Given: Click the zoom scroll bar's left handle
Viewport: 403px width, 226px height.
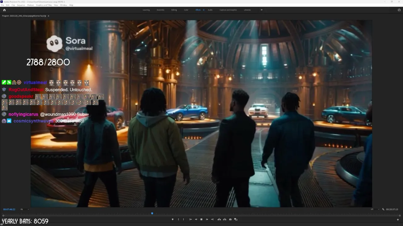Looking at the screenshot, I should 3,216.
